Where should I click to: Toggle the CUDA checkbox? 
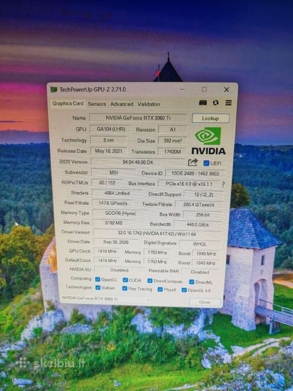[x=125, y=280]
